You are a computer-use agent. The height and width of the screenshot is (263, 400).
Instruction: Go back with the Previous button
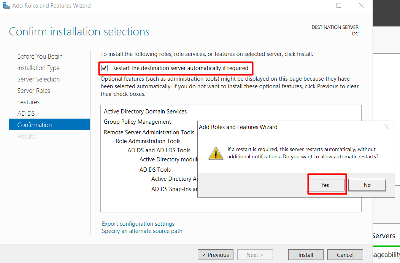tap(216, 255)
